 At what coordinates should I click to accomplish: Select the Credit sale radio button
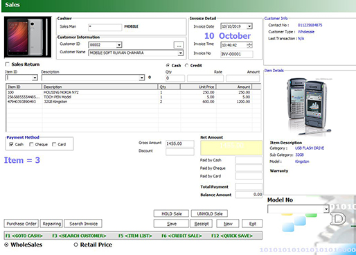(x=186, y=65)
